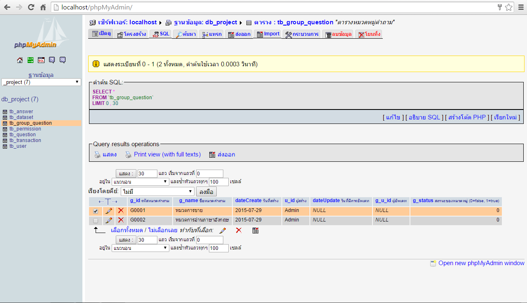Bookmark this page with the star

508,7
